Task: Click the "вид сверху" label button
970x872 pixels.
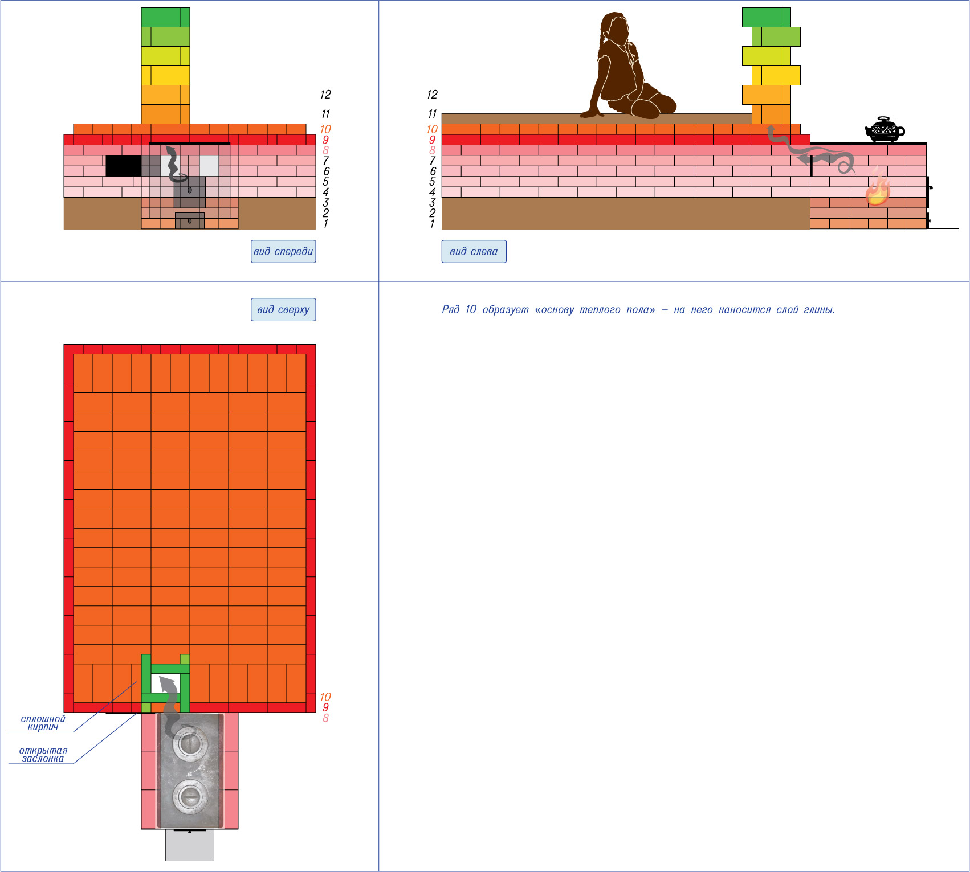Action: pos(283,309)
